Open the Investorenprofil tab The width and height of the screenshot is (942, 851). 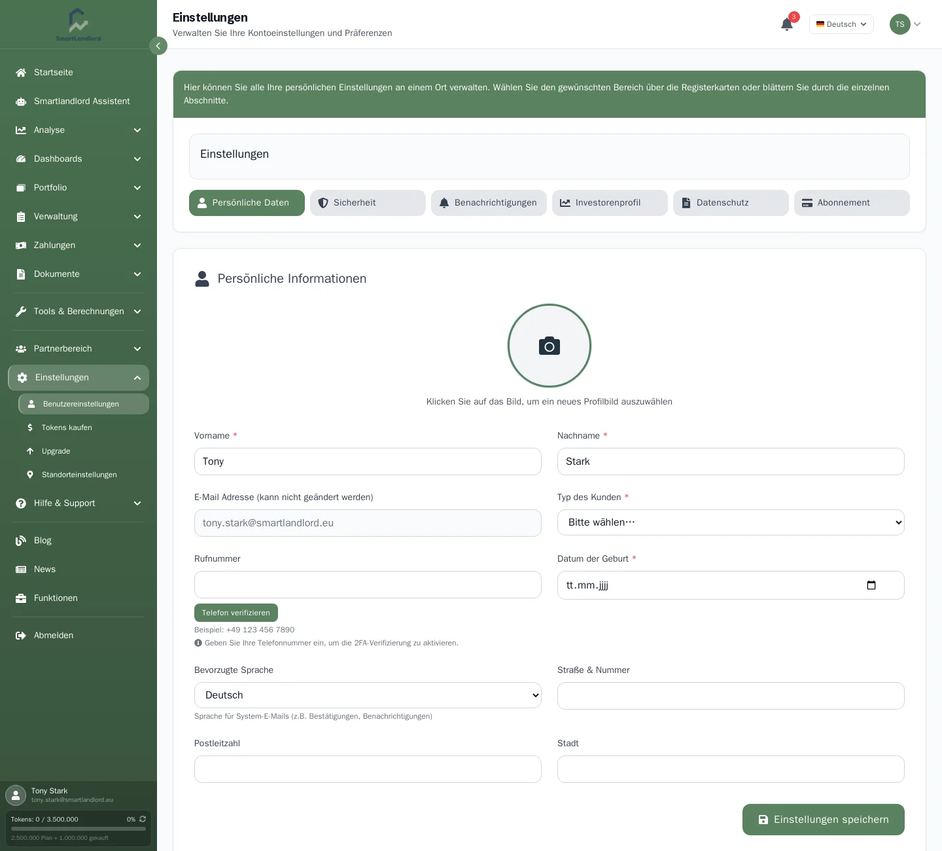click(610, 203)
